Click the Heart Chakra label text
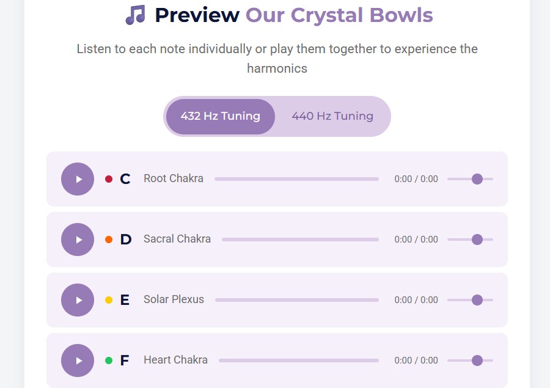550x388 pixels. click(x=175, y=360)
